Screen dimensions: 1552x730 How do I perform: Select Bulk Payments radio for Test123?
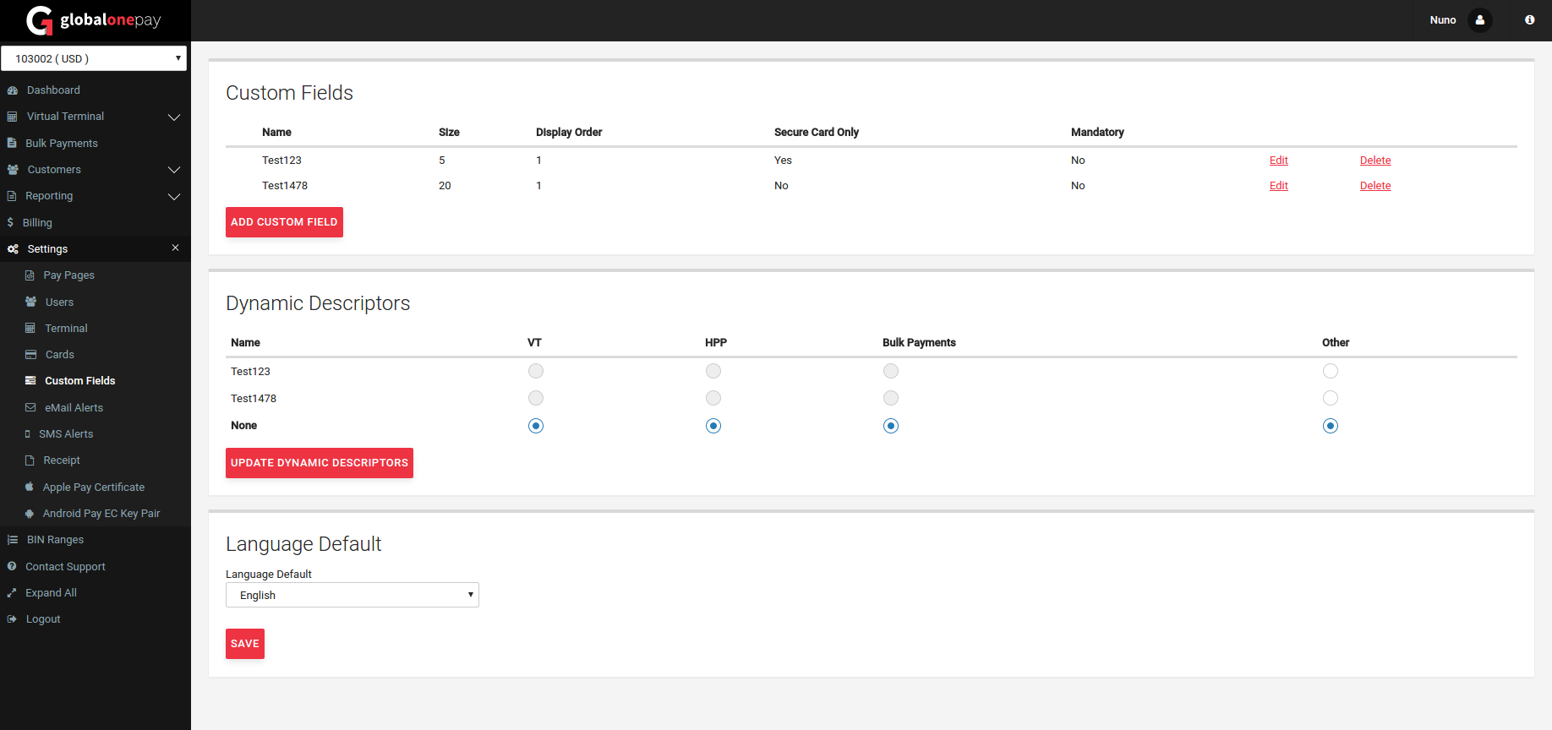click(891, 371)
